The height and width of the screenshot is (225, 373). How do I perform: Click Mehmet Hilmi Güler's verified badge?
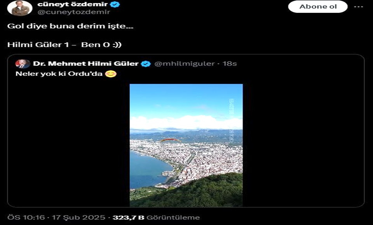(146, 64)
